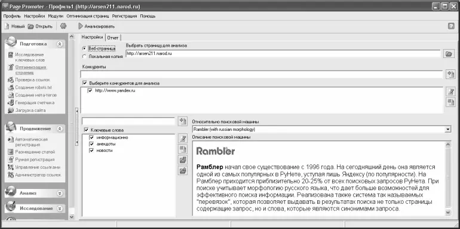The image size is (460, 229).
Task: Select the Веб-страница radio button
Action: point(84,48)
